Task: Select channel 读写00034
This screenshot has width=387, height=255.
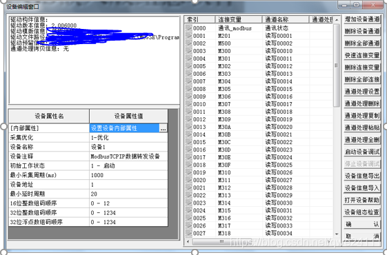Action: 279,234
